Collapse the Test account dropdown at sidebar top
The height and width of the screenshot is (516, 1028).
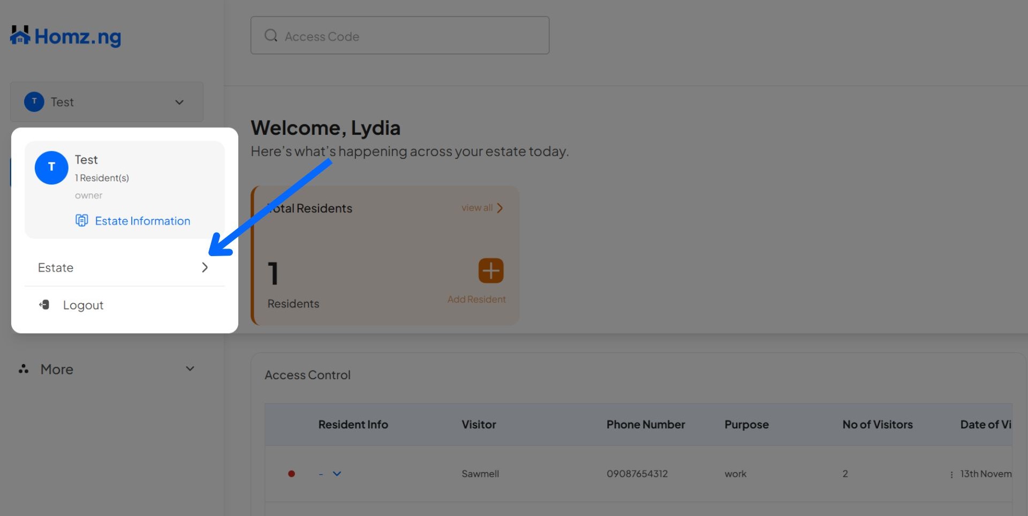(179, 102)
